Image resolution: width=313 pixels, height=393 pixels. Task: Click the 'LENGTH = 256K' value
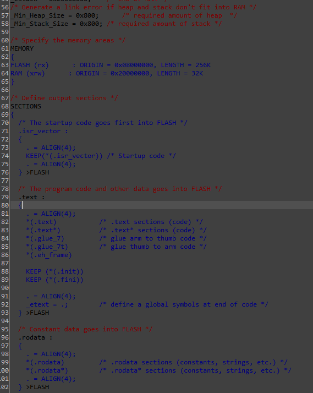(185, 65)
